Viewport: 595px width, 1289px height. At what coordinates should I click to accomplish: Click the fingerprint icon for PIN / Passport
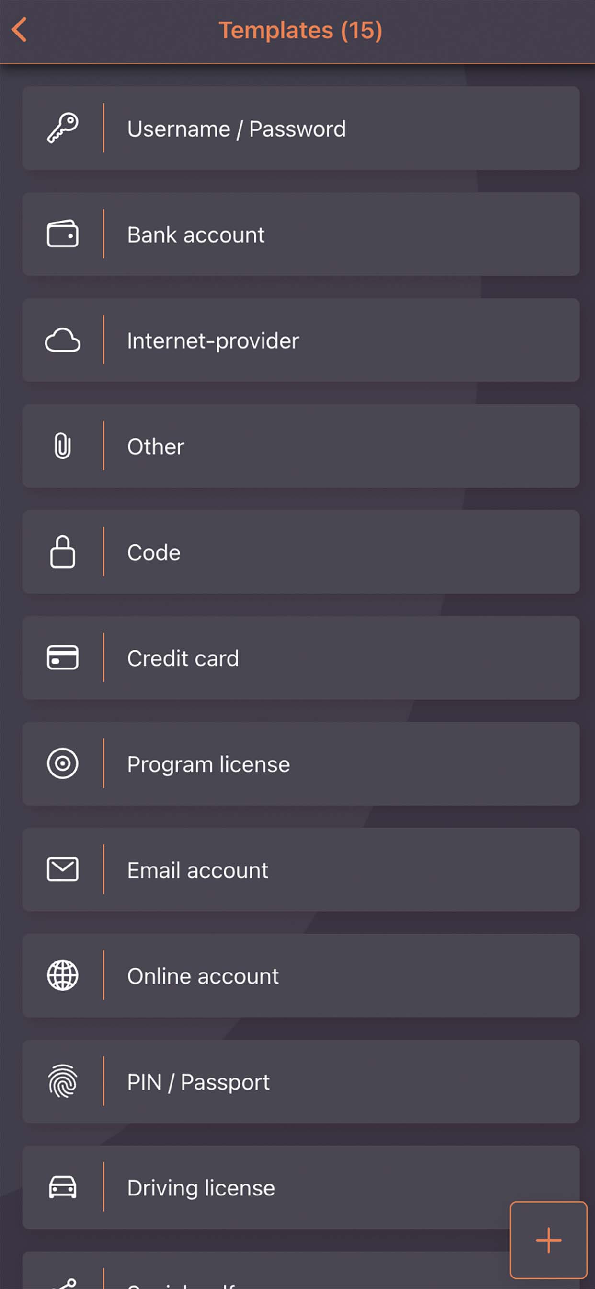tap(62, 1081)
